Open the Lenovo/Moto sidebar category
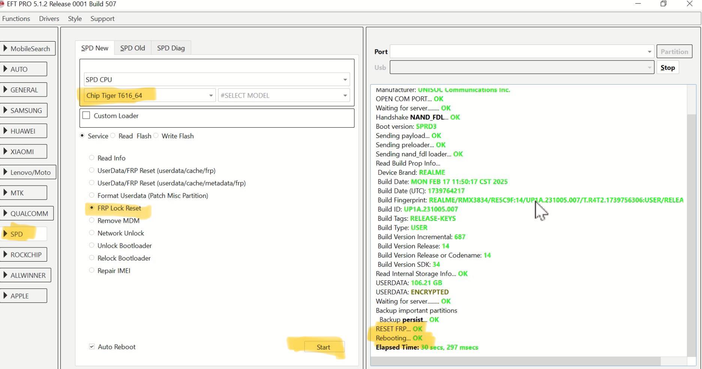The width and height of the screenshot is (702, 369). 28,172
